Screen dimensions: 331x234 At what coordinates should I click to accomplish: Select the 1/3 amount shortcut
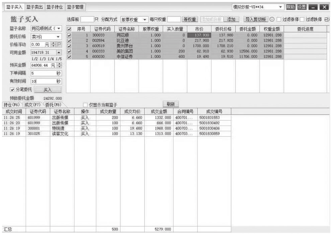(42, 59)
